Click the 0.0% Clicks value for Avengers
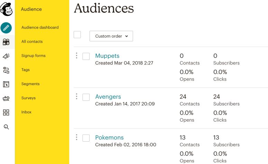The image size is (268, 164). pos(220,113)
